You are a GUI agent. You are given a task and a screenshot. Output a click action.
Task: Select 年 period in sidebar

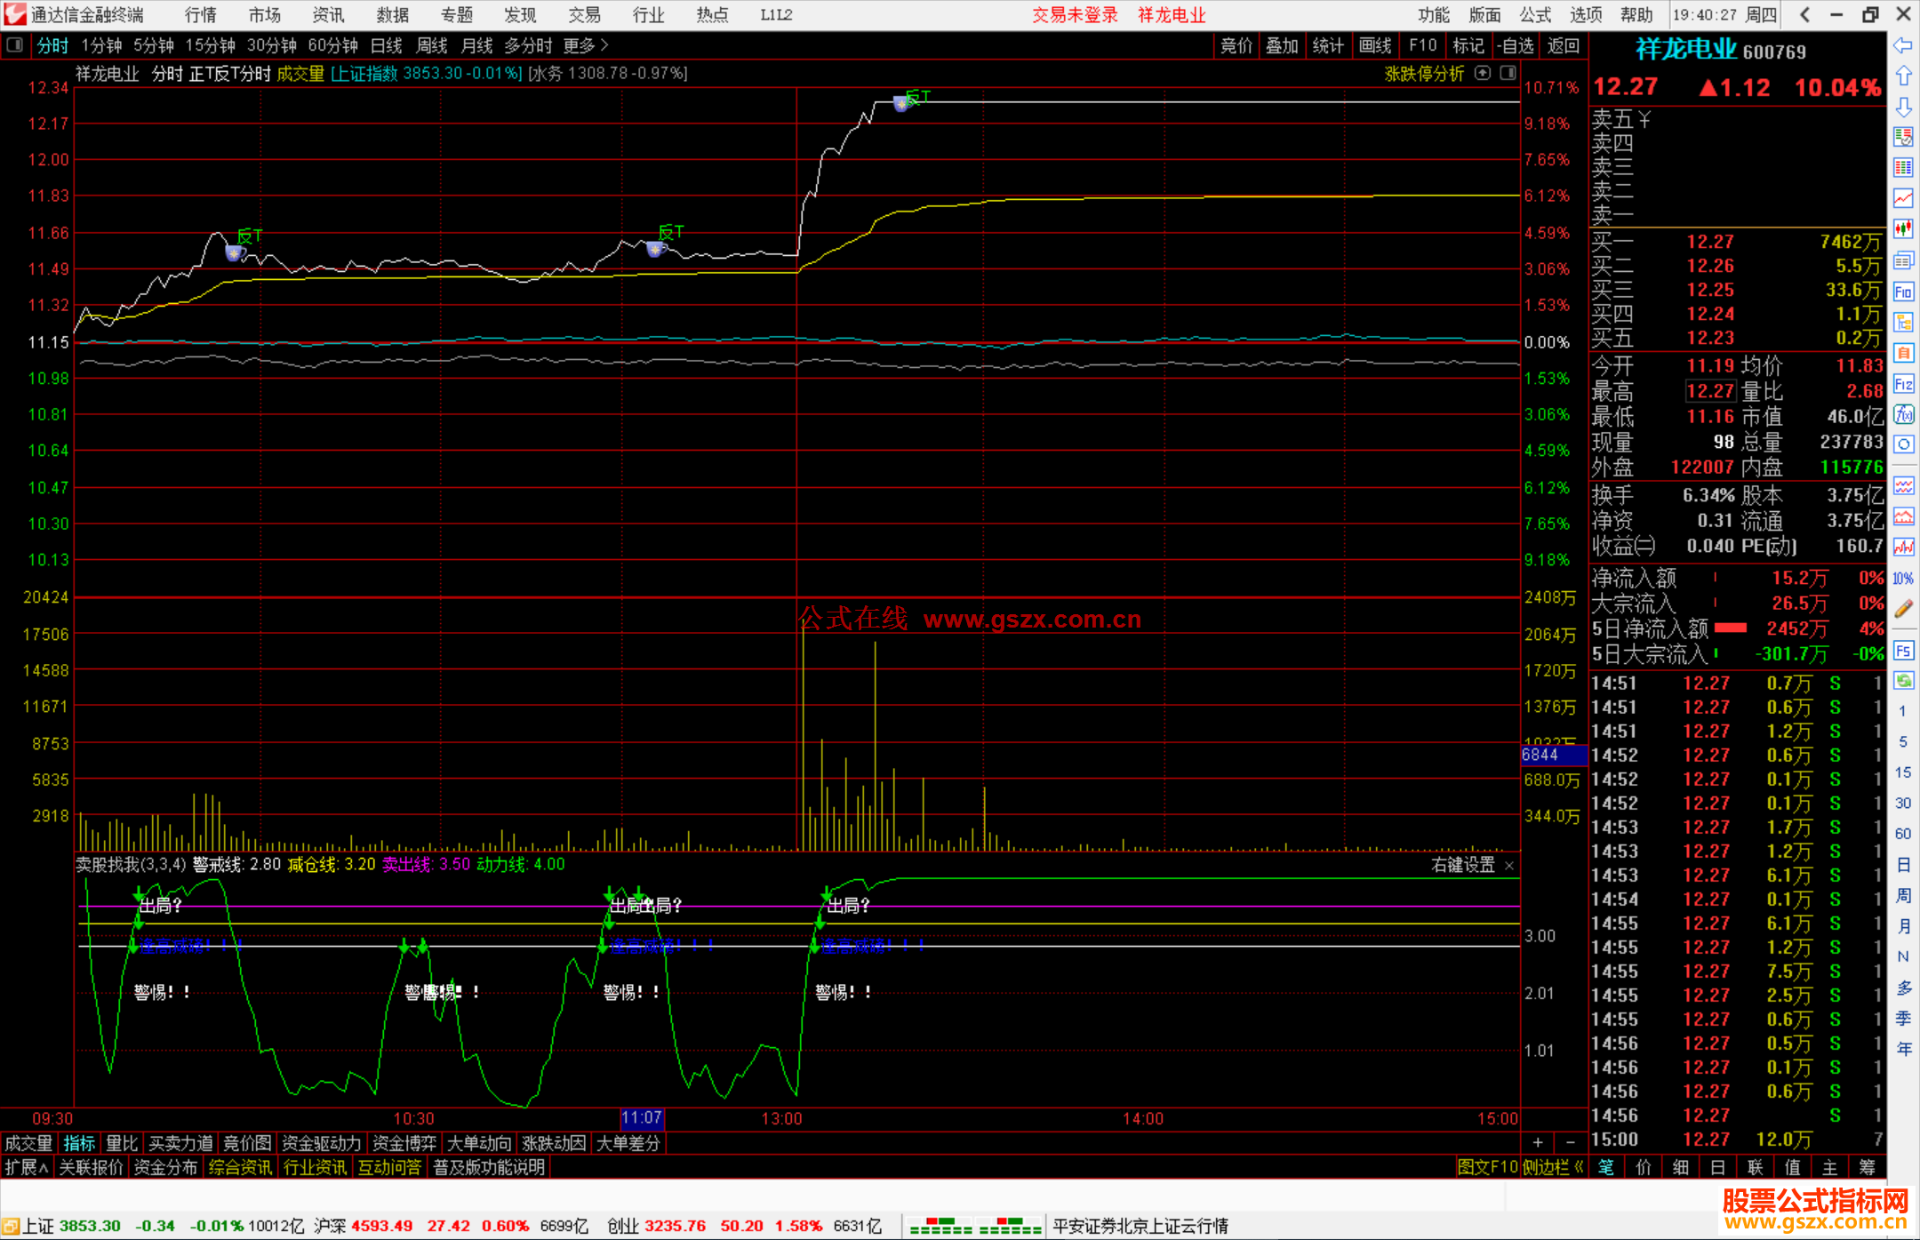click(x=1903, y=1049)
